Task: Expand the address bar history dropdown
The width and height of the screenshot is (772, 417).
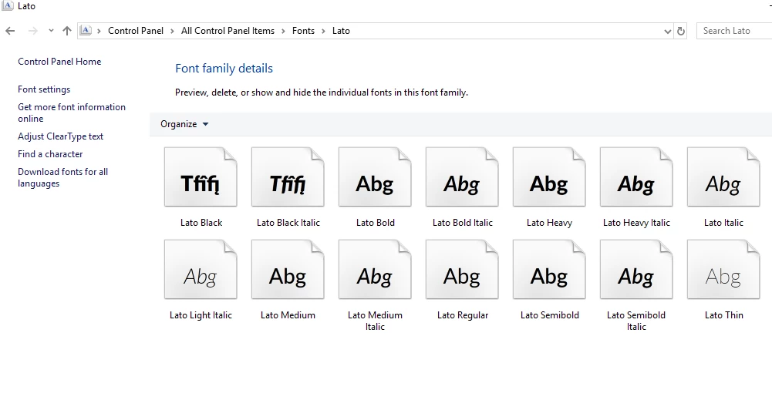Action: click(x=667, y=31)
